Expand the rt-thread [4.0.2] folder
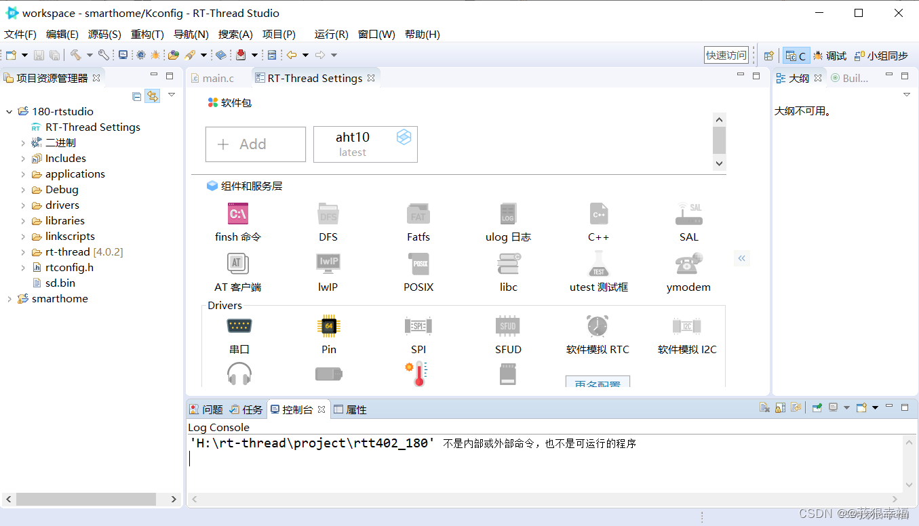 tap(23, 252)
